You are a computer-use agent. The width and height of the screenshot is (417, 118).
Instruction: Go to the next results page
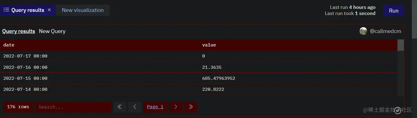[176, 107]
